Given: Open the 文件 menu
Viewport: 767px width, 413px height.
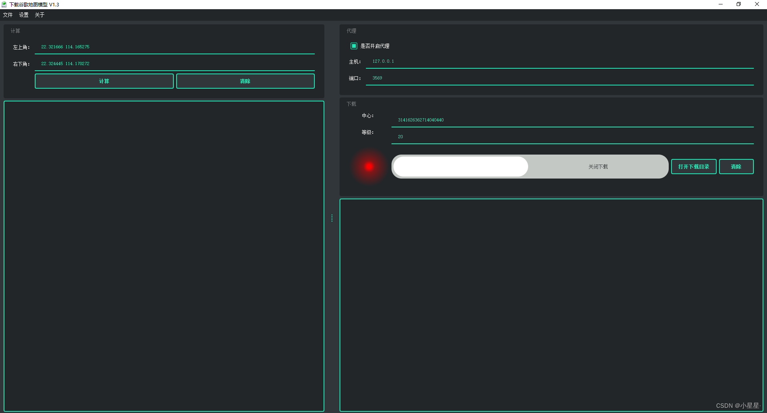Looking at the screenshot, I should (x=8, y=15).
